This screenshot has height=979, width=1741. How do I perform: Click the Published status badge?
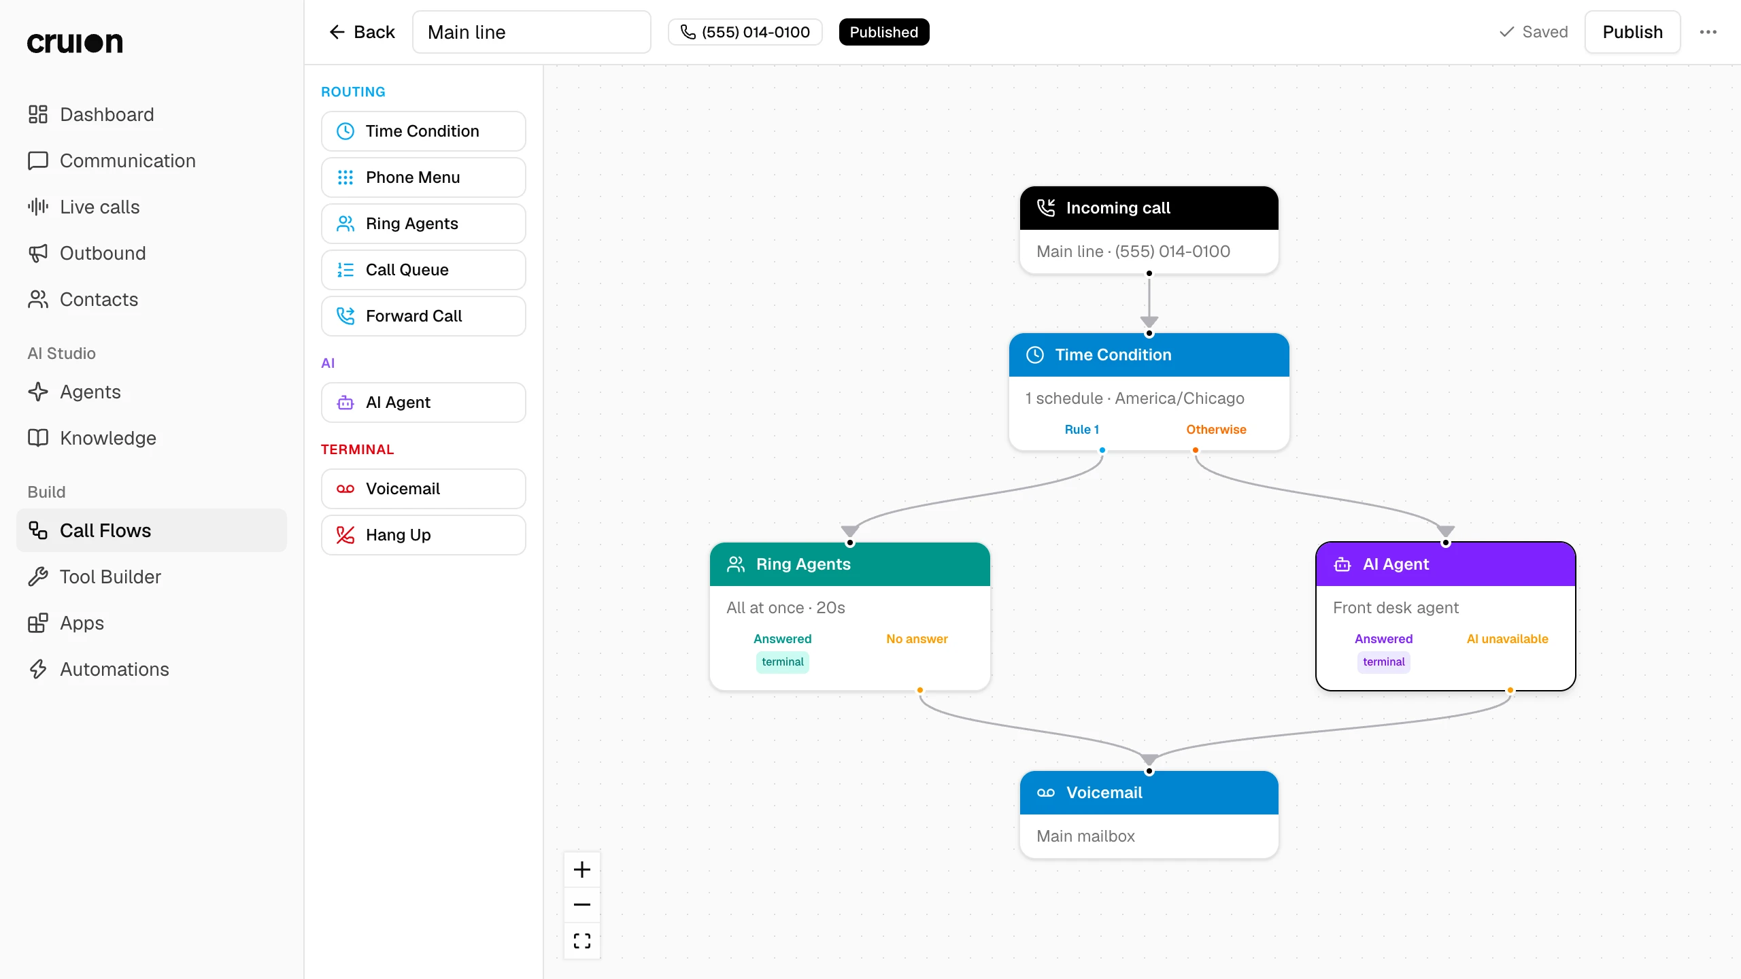884,32
